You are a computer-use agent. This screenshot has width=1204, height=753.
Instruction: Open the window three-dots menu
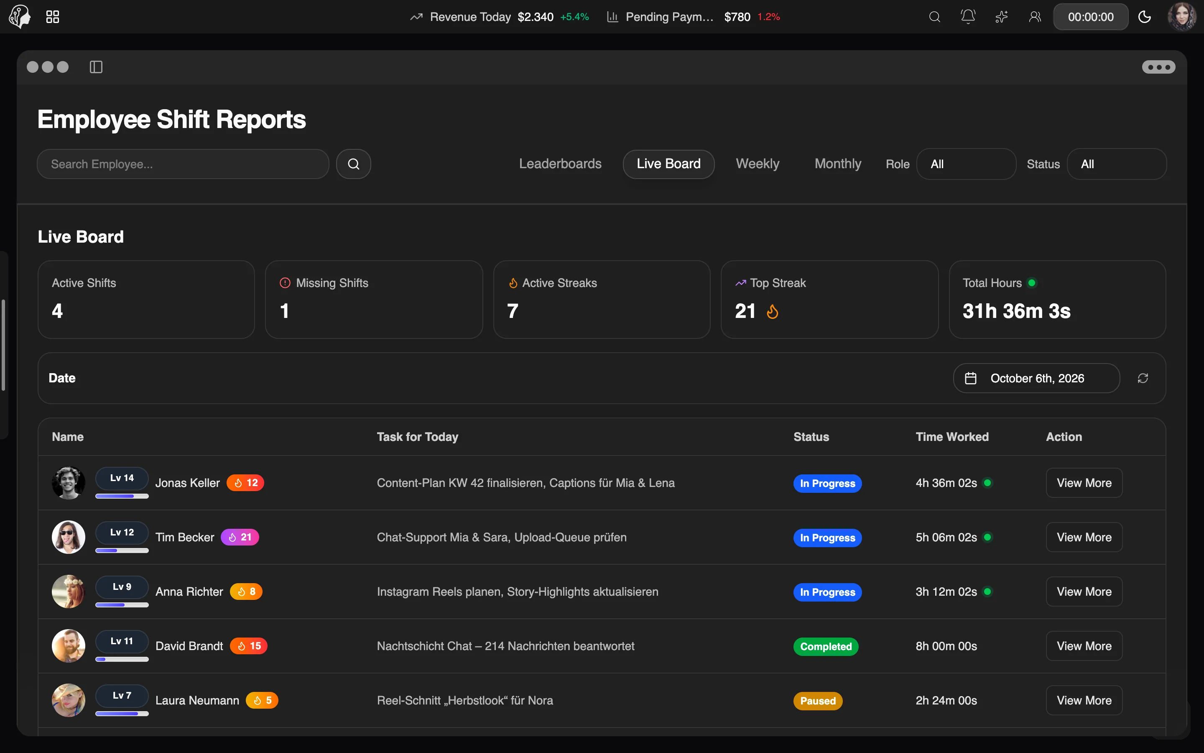click(1158, 67)
